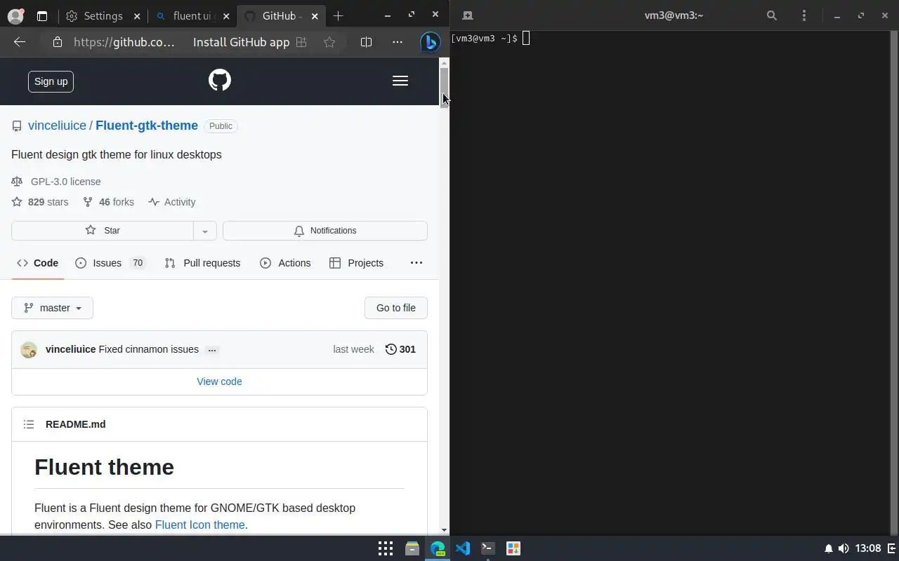This screenshot has height=561, width=899.
Task: Open a new terminal tab
Action: pos(468,15)
